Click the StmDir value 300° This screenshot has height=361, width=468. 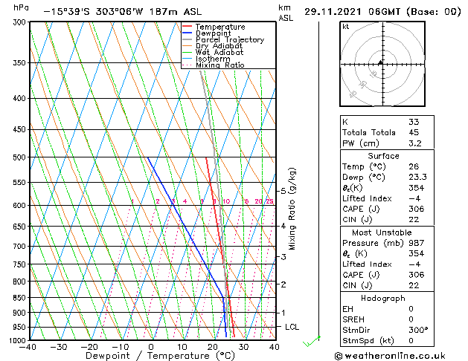tap(418, 330)
